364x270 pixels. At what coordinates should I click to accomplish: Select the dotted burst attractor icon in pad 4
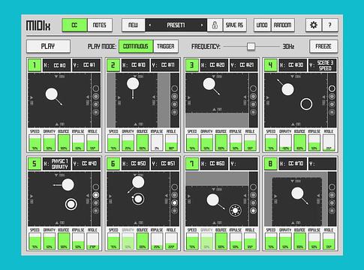coord(332,112)
